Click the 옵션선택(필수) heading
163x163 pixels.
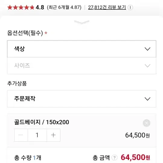pyautogui.click(x=25, y=33)
